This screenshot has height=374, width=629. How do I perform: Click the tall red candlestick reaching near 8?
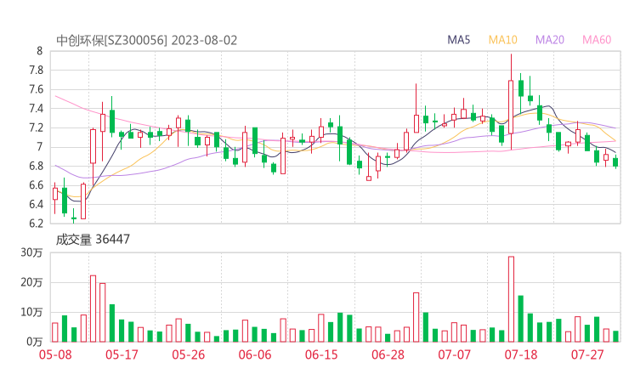click(511, 102)
